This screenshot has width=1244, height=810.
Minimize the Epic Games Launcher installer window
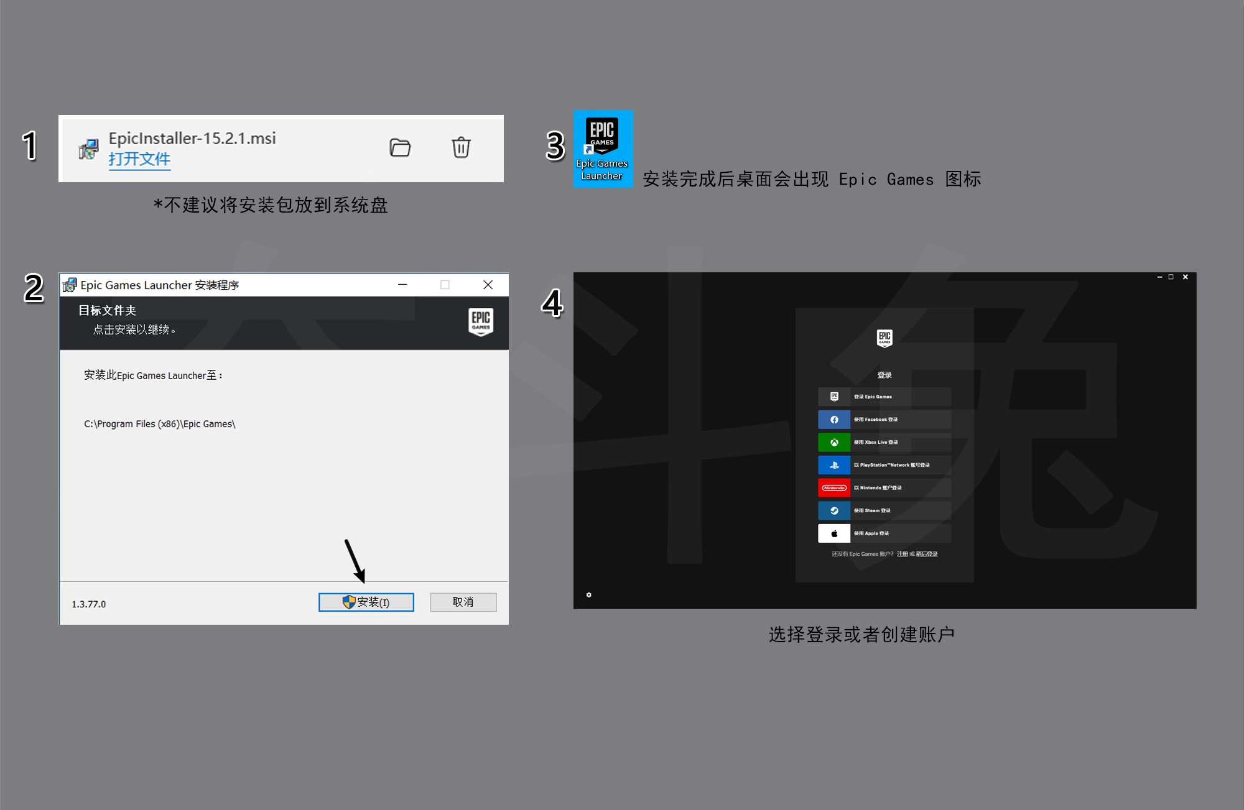pyautogui.click(x=402, y=285)
